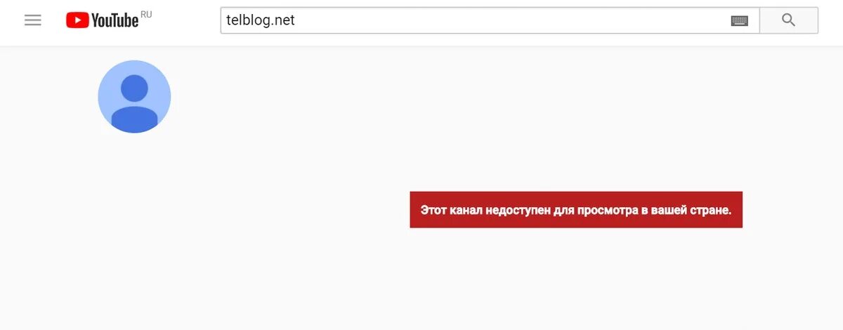Click the YouTube wordmark text

click(x=115, y=21)
